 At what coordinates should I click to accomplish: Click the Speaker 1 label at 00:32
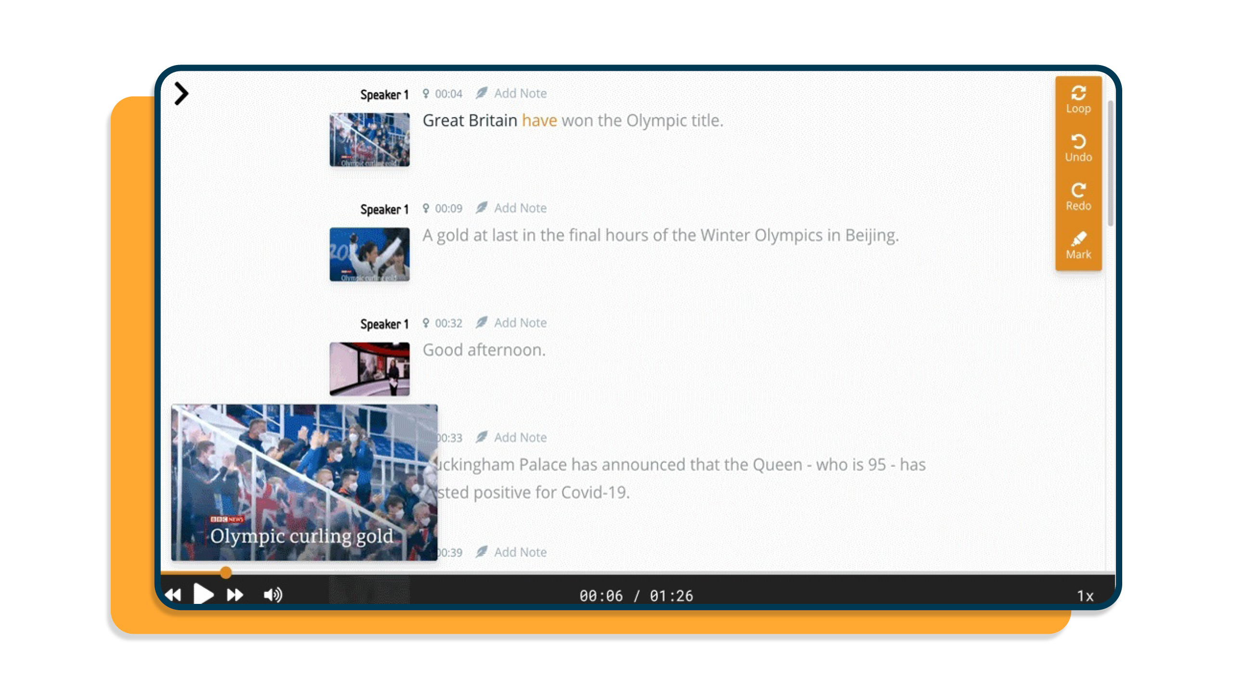(x=384, y=324)
